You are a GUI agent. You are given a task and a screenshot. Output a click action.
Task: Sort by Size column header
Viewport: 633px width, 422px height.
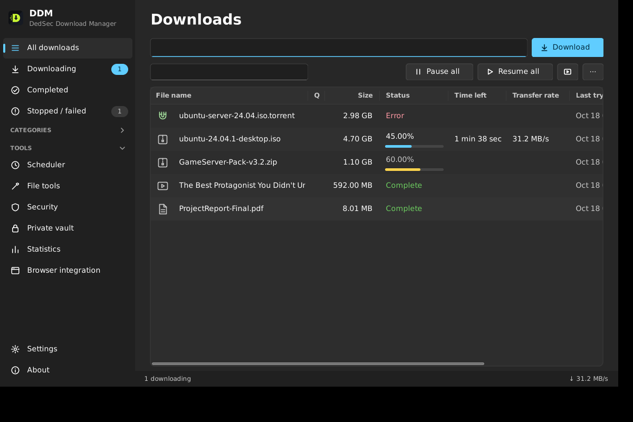click(352, 95)
